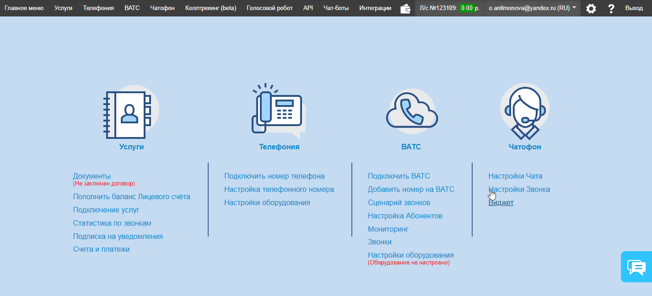The width and height of the screenshot is (652, 296).
Task: Click Подключить номер телефона link
Action: tap(274, 176)
